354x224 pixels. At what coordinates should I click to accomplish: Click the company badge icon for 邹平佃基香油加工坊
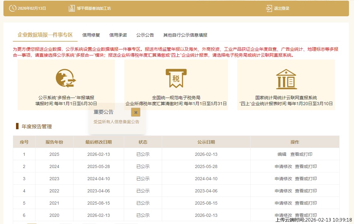(x=71, y=8)
